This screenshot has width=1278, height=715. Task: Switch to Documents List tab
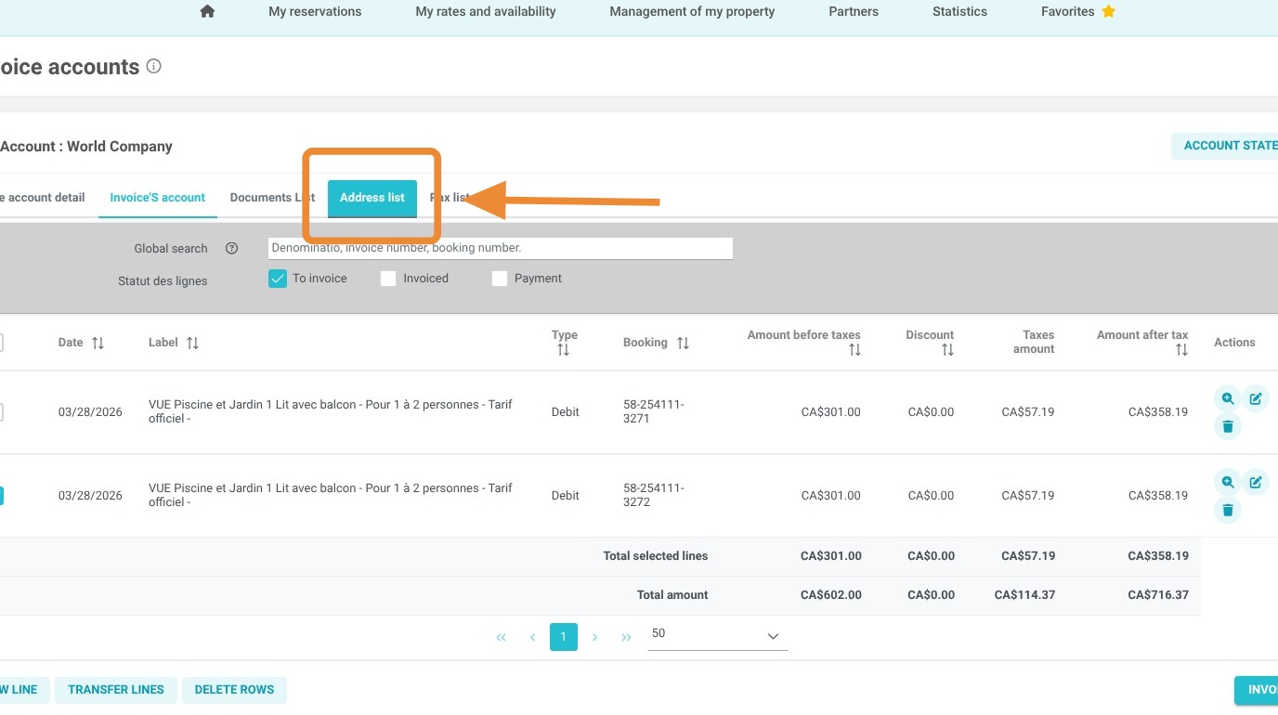272,198
